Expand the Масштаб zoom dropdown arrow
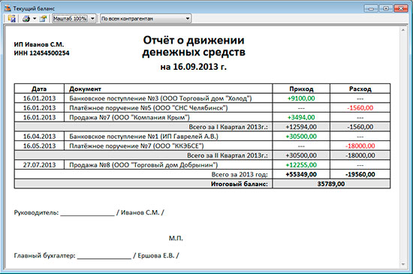 point(92,19)
